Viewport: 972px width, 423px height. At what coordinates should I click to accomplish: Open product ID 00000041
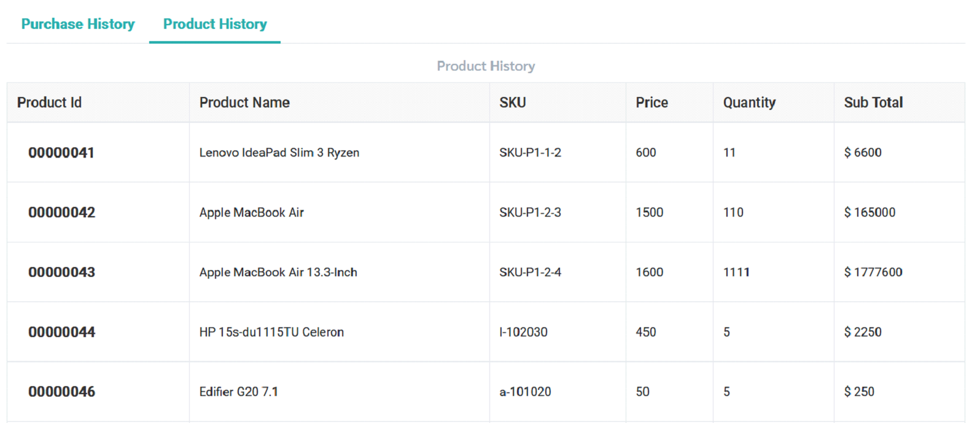(61, 153)
